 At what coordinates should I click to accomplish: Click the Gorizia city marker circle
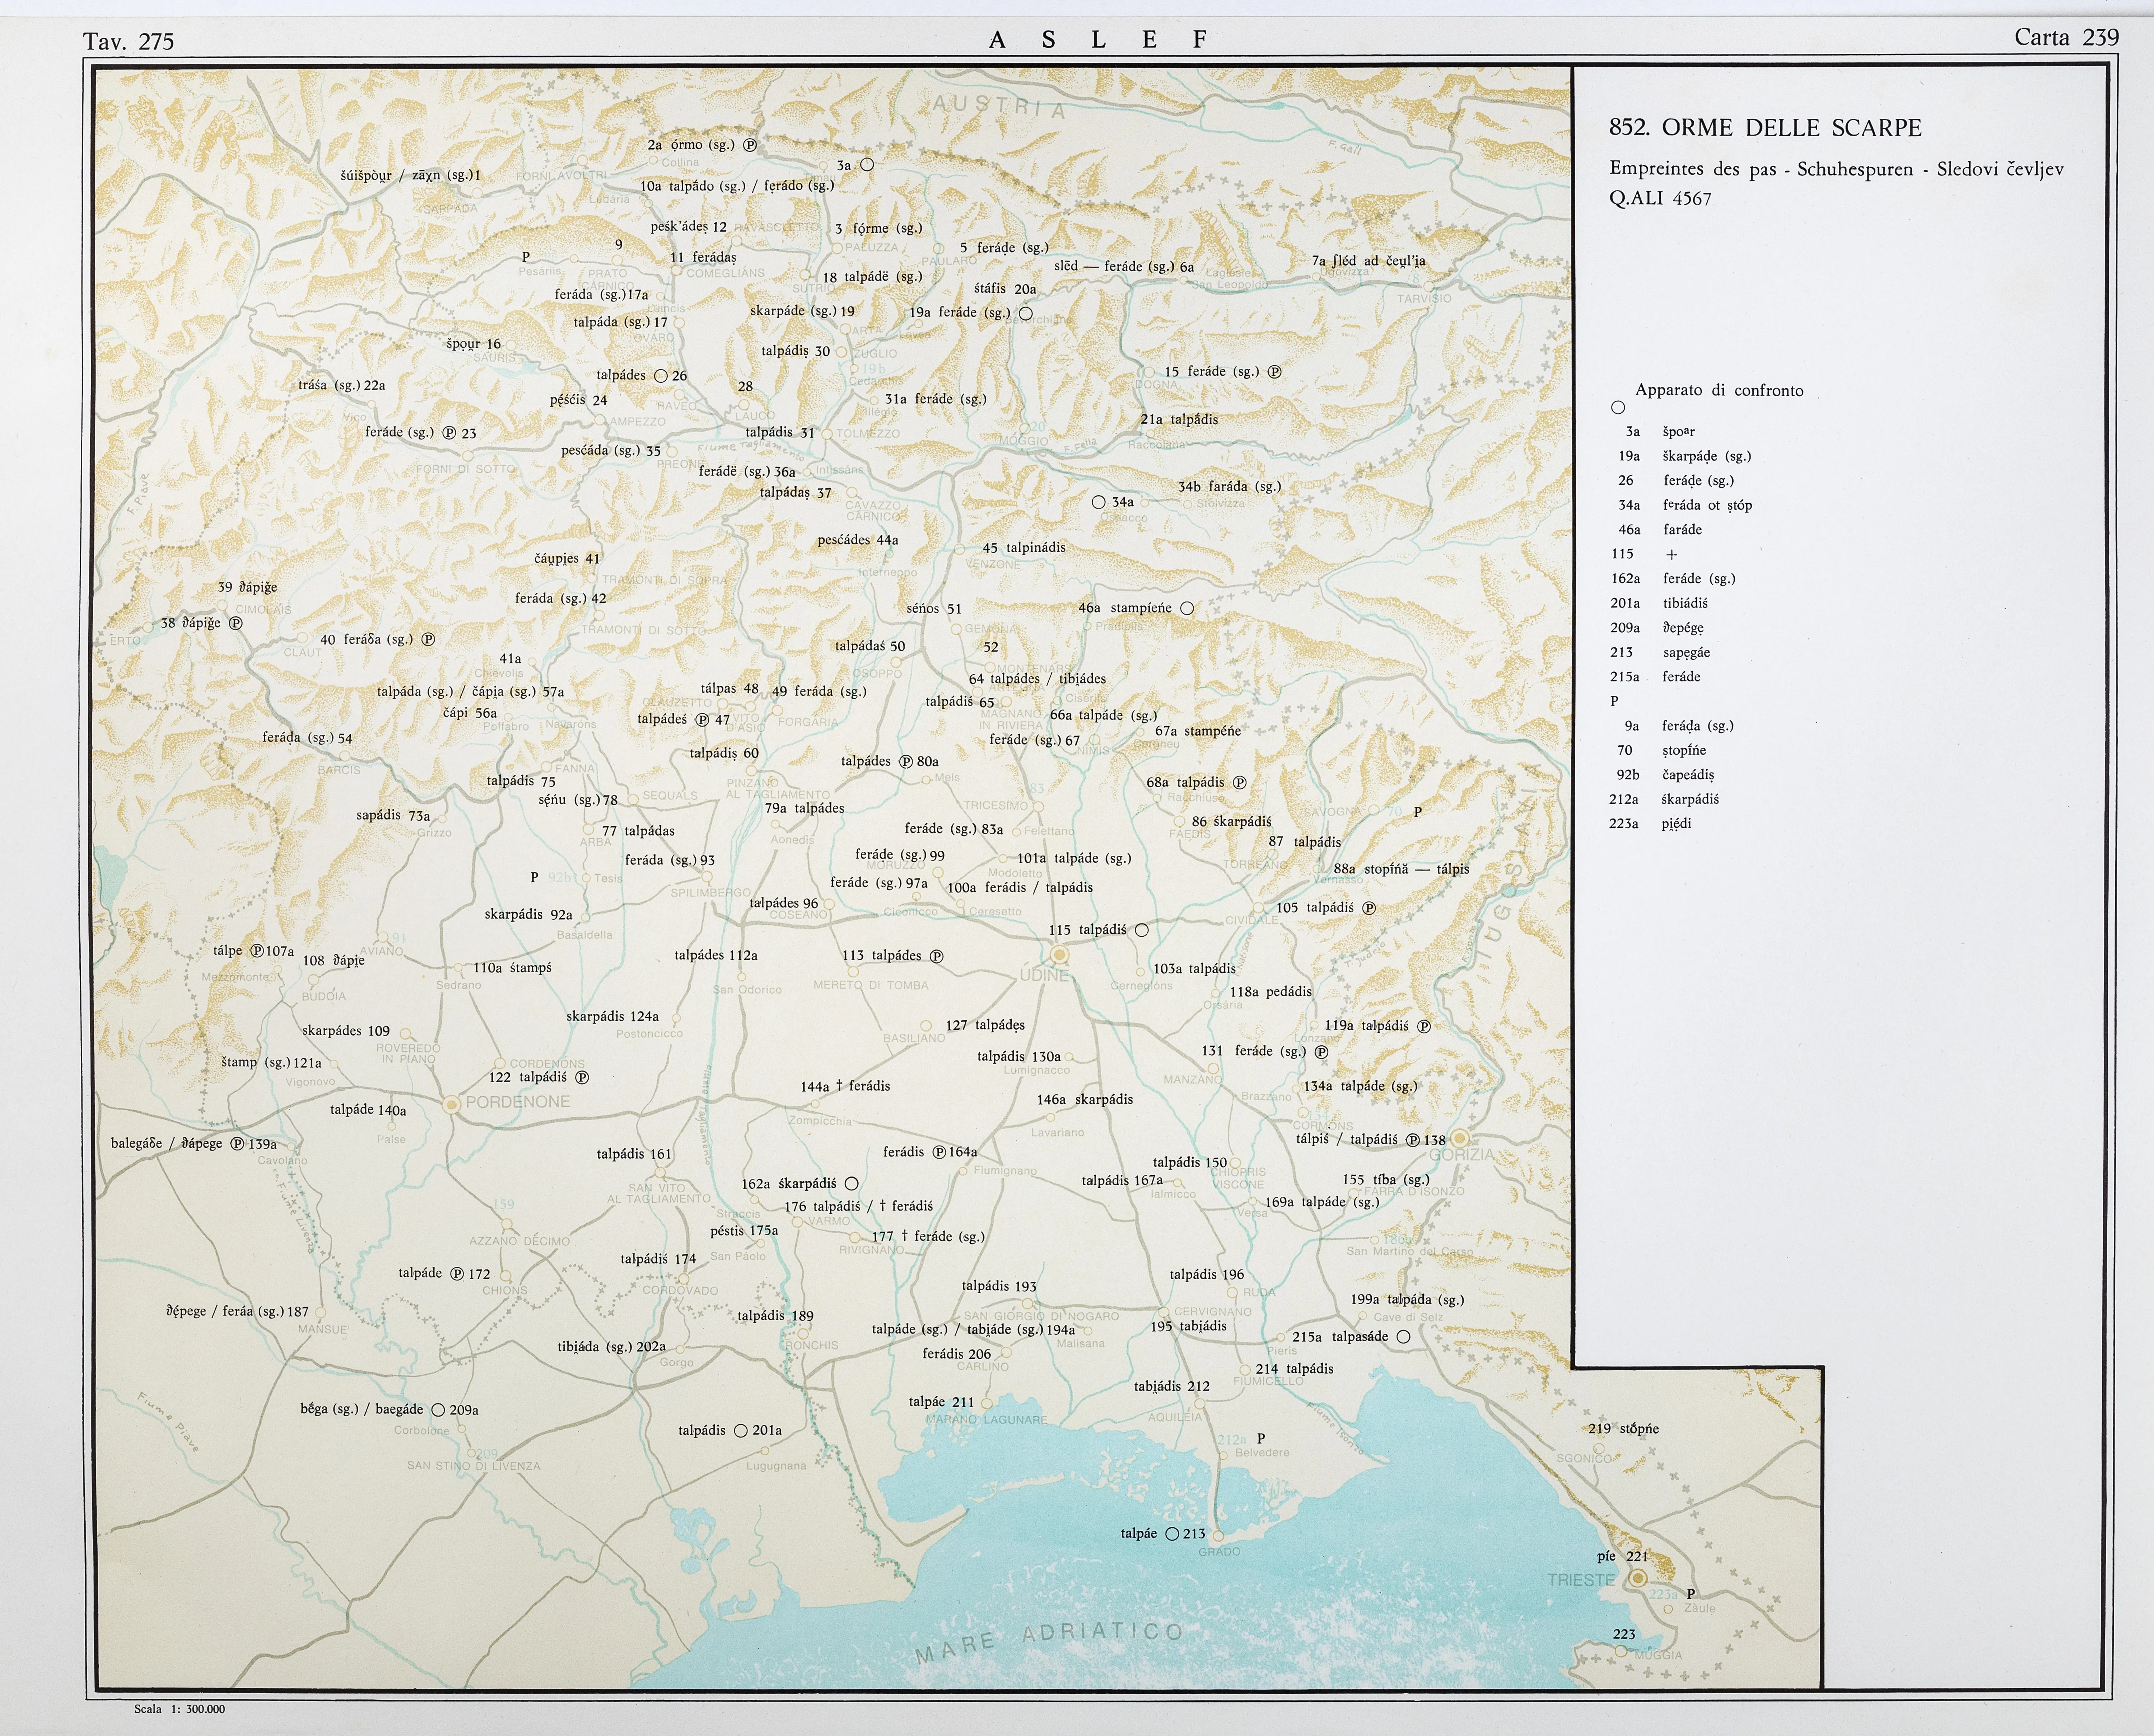[x=1460, y=1138]
